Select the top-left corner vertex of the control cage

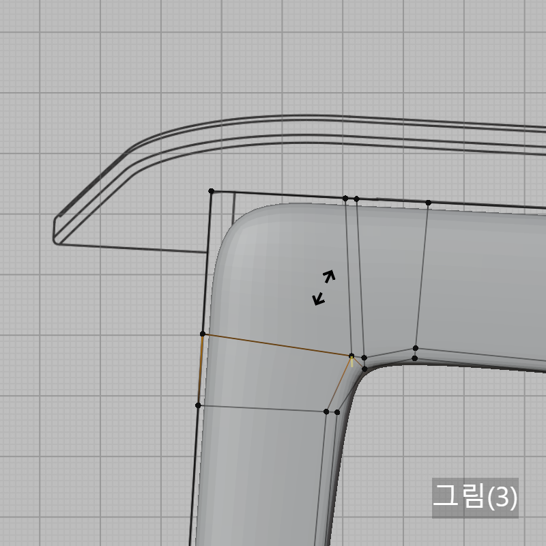tap(211, 191)
